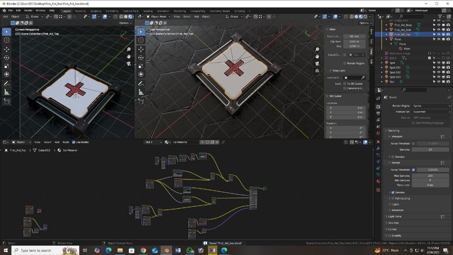Select the Cursor tool in the User Perspective viewport
The height and width of the screenshot is (255, 453).
point(141,40)
